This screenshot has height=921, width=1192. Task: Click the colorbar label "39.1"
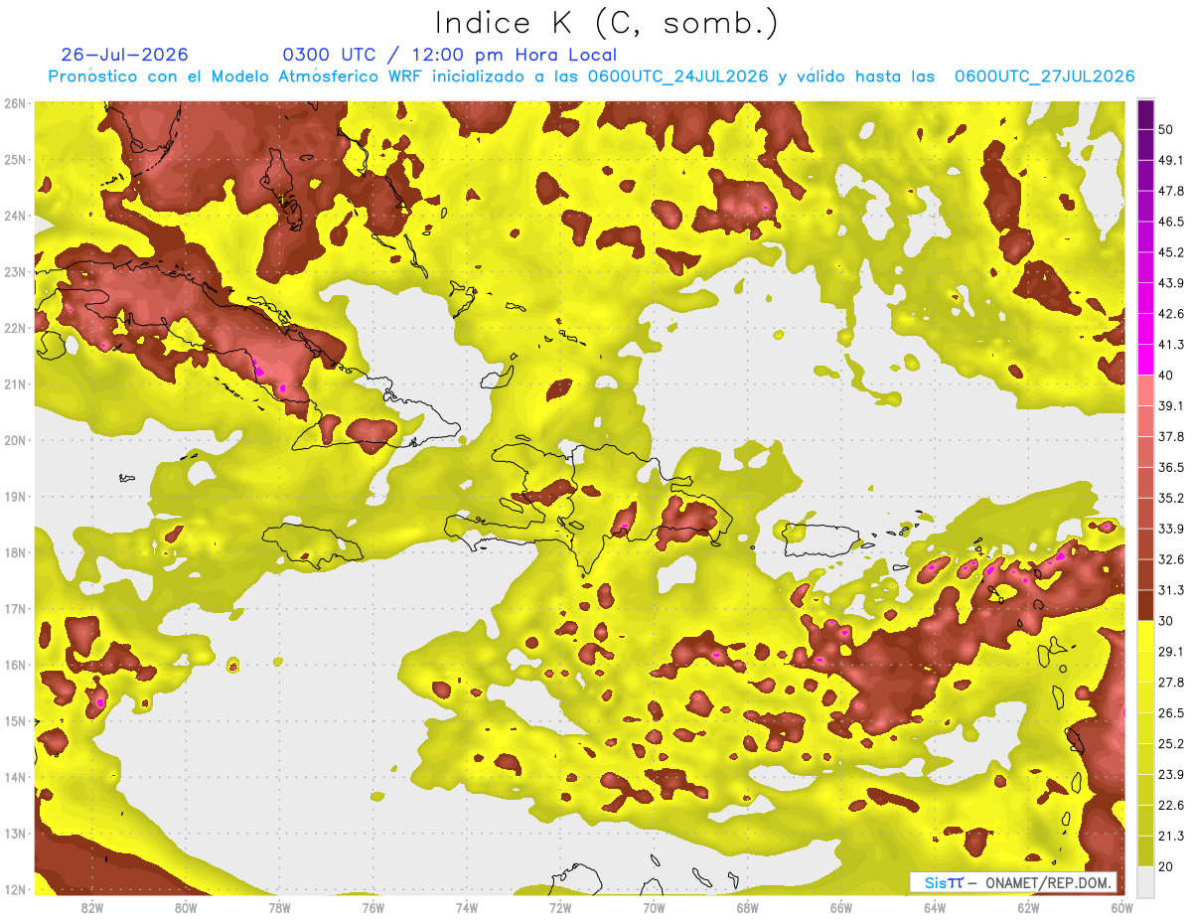click(1171, 405)
